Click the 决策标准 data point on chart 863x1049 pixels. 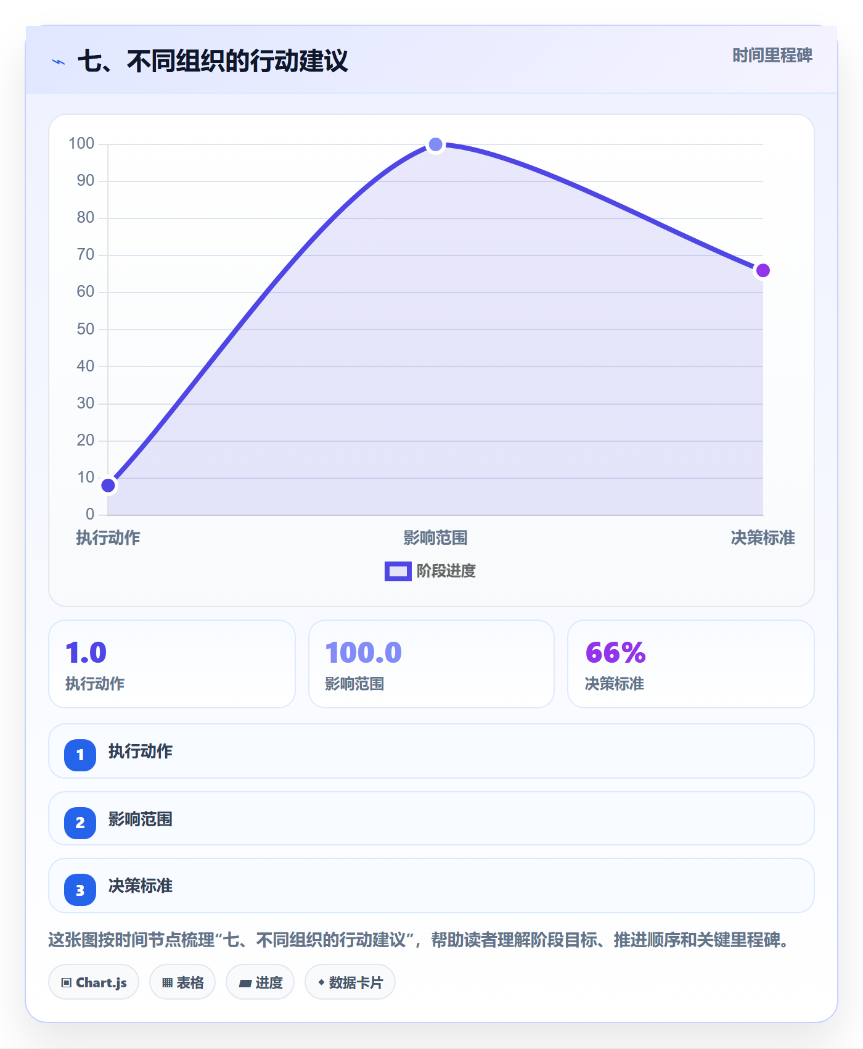click(x=763, y=270)
